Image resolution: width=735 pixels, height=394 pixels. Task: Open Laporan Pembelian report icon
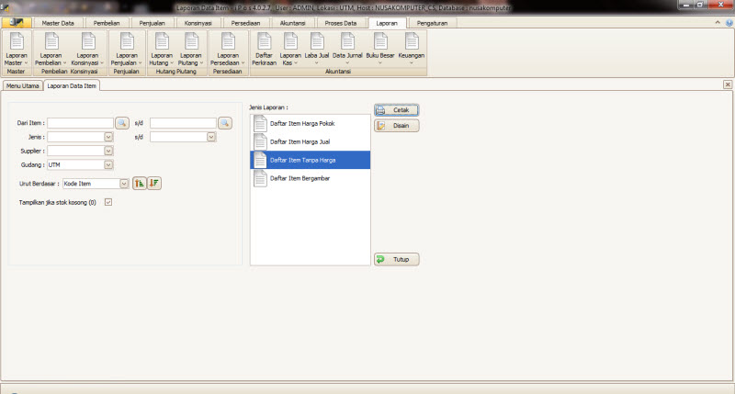[51, 49]
